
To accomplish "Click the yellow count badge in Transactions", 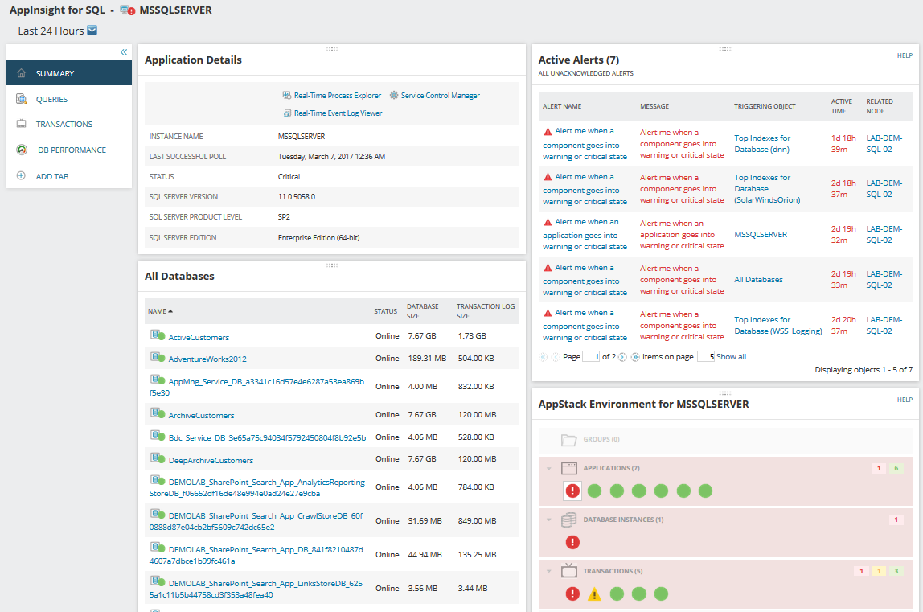I will 879,571.
